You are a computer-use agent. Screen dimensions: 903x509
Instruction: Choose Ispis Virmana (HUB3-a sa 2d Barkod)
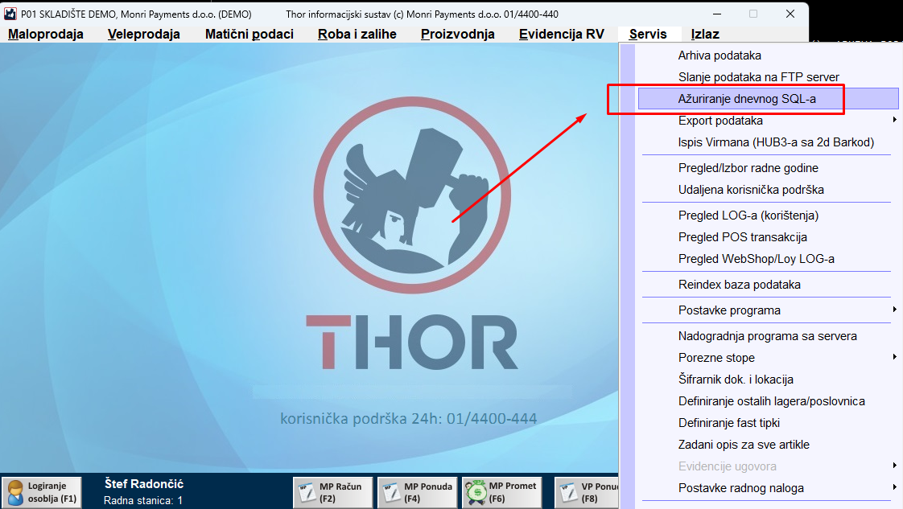point(769,142)
